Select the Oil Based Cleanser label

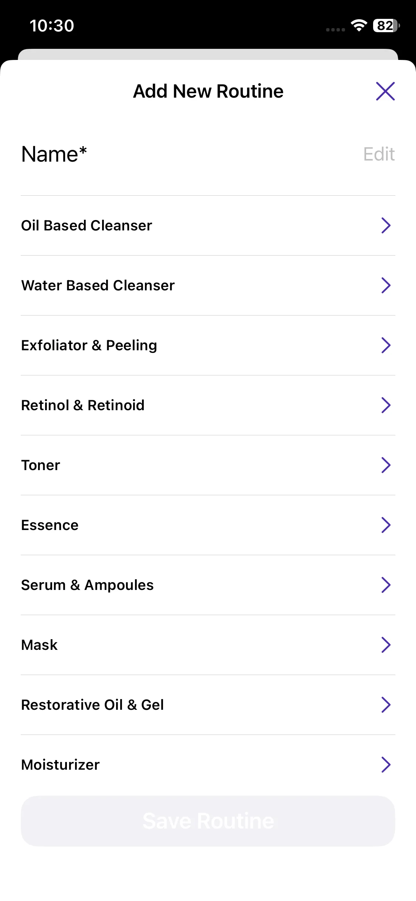pyautogui.click(x=87, y=226)
